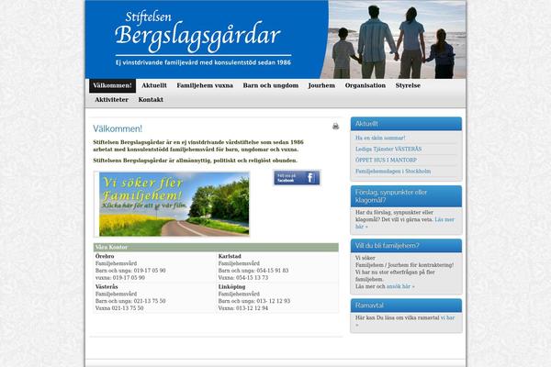
Task: Click the Välkommen! page heading
Action: 118,128
